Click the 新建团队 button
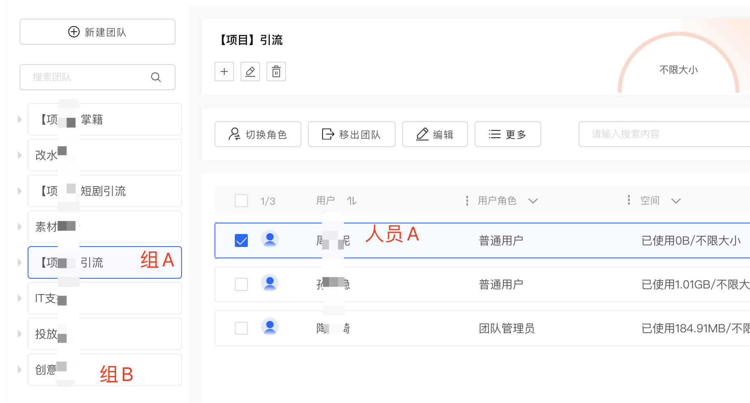This screenshot has height=403, width=750. coord(98,32)
